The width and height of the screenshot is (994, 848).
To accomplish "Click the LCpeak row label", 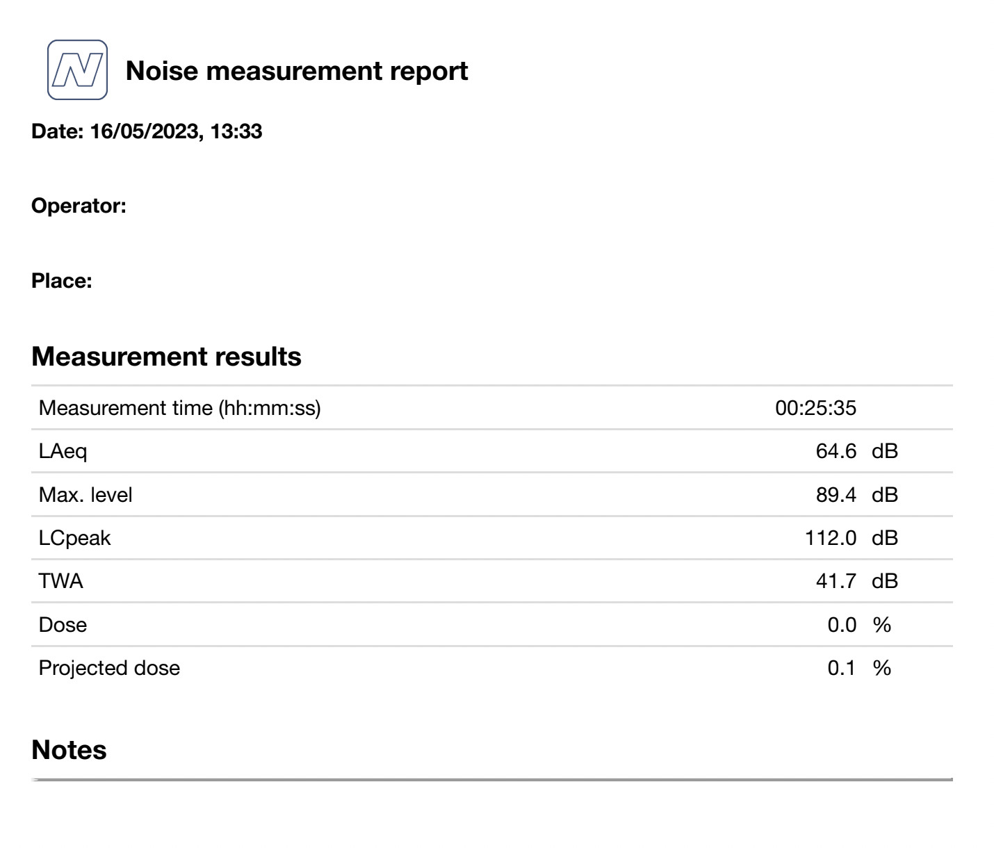I will 75,539.
